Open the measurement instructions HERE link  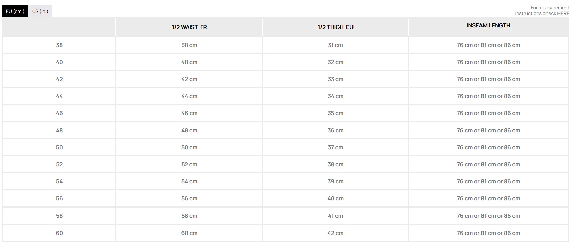pos(563,13)
